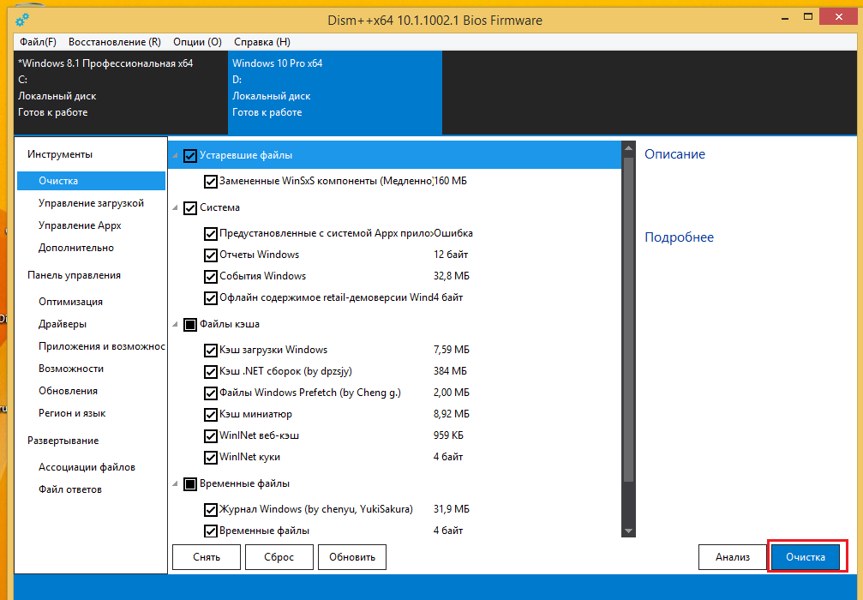Click the Развертывание section heading

pyautogui.click(x=63, y=441)
